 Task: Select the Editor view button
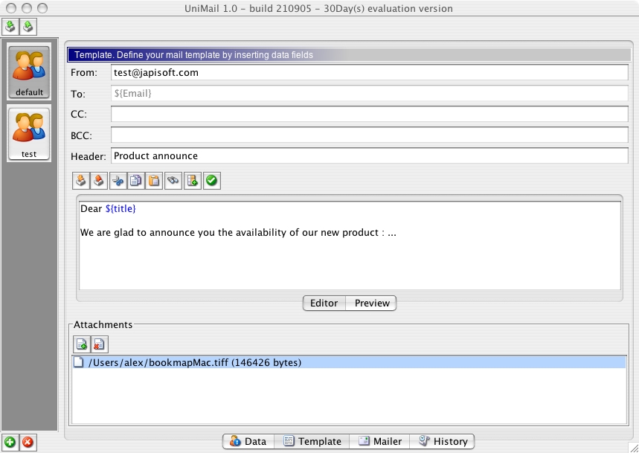pyautogui.click(x=324, y=303)
